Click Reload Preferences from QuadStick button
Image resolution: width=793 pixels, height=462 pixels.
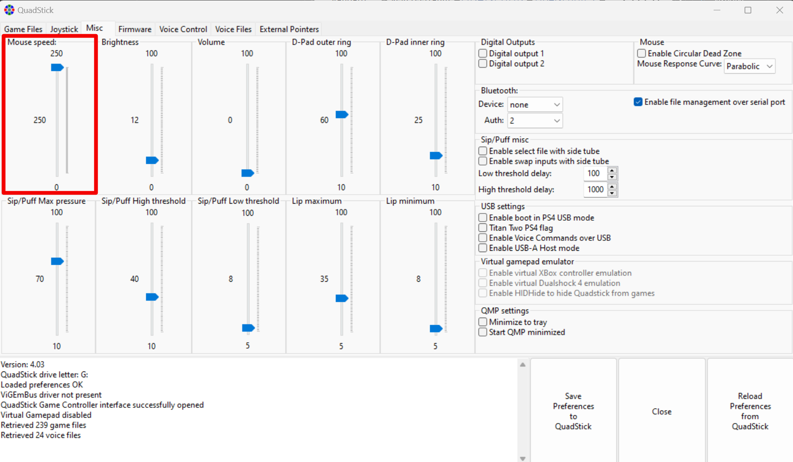tap(750, 411)
